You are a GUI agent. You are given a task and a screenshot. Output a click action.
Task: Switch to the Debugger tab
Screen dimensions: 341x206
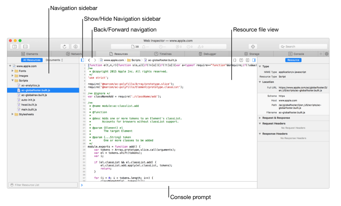coord(207,54)
